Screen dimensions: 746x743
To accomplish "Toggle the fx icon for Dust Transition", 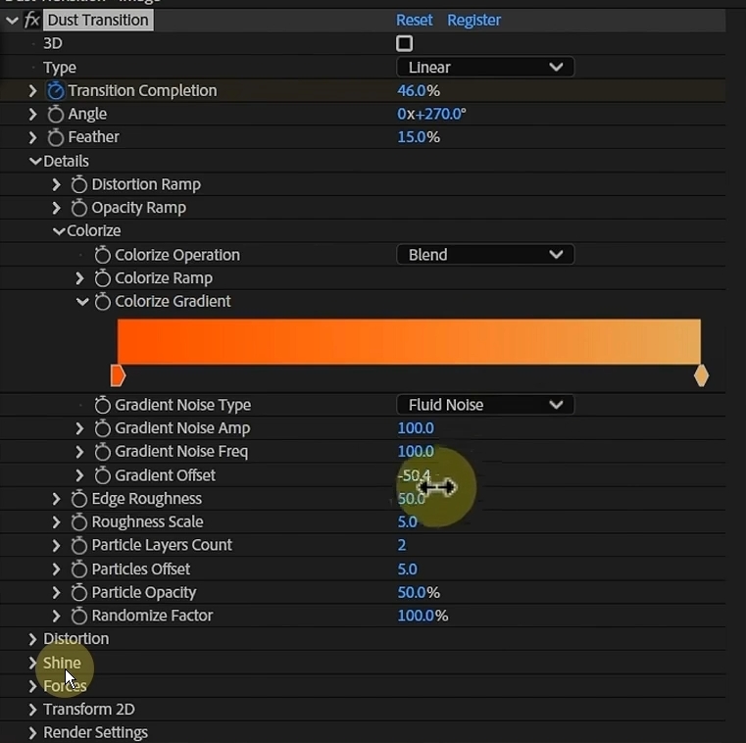I will tap(32, 21).
